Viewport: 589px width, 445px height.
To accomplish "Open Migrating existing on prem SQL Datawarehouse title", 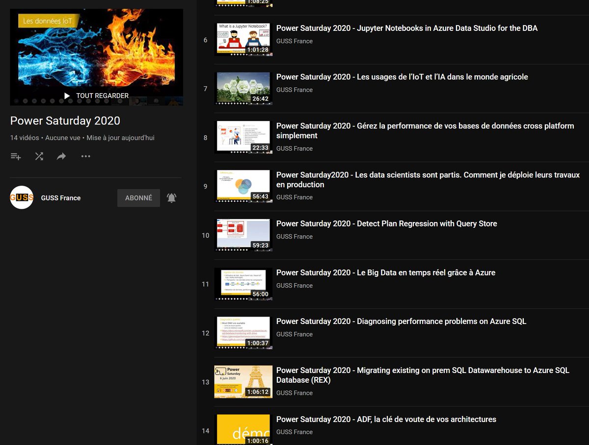I will point(423,375).
